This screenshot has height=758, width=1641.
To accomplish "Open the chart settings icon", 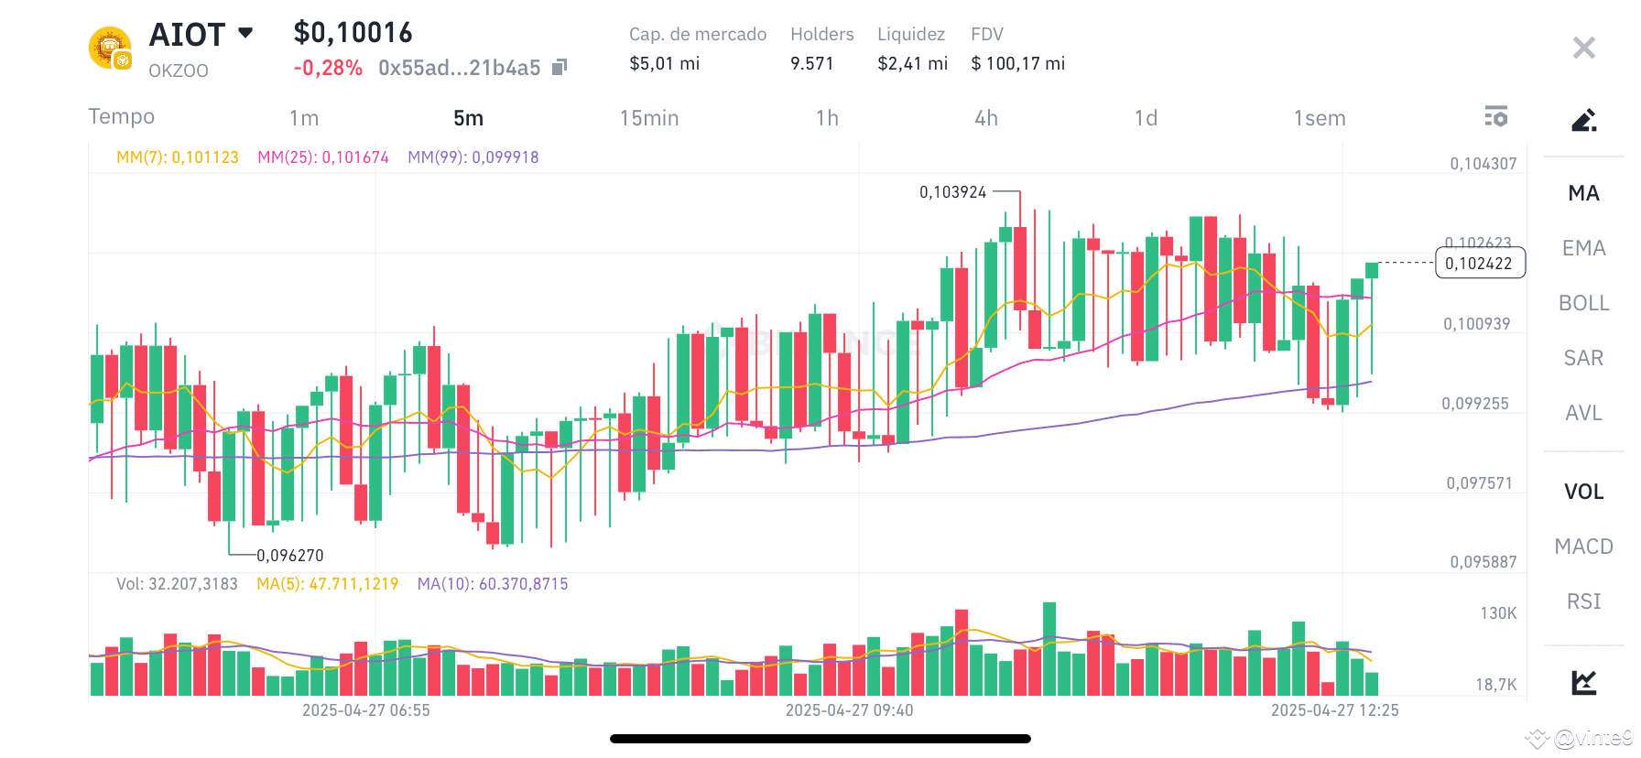I will click(x=1495, y=116).
